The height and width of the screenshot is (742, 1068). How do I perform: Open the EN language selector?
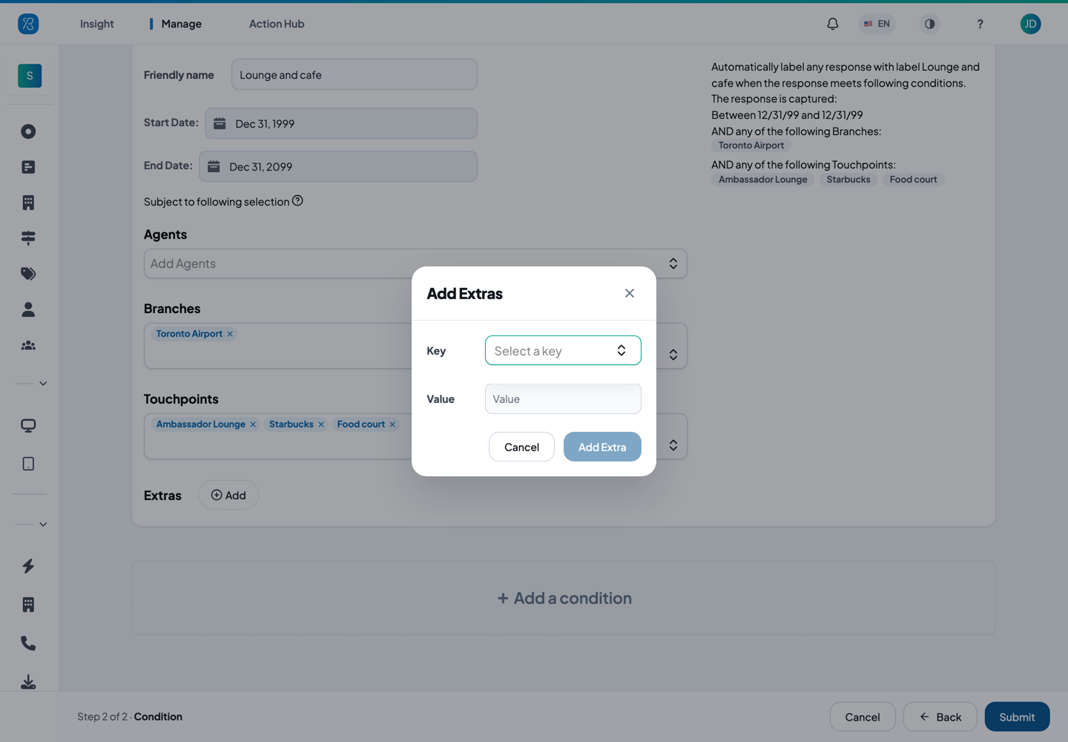[877, 24]
